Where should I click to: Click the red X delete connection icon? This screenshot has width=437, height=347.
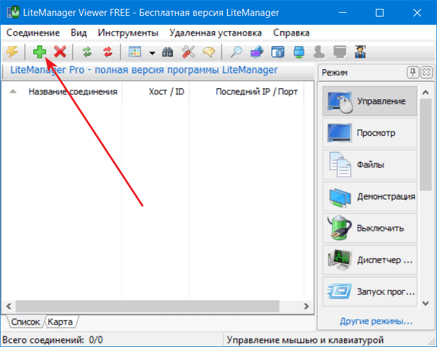point(60,52)
